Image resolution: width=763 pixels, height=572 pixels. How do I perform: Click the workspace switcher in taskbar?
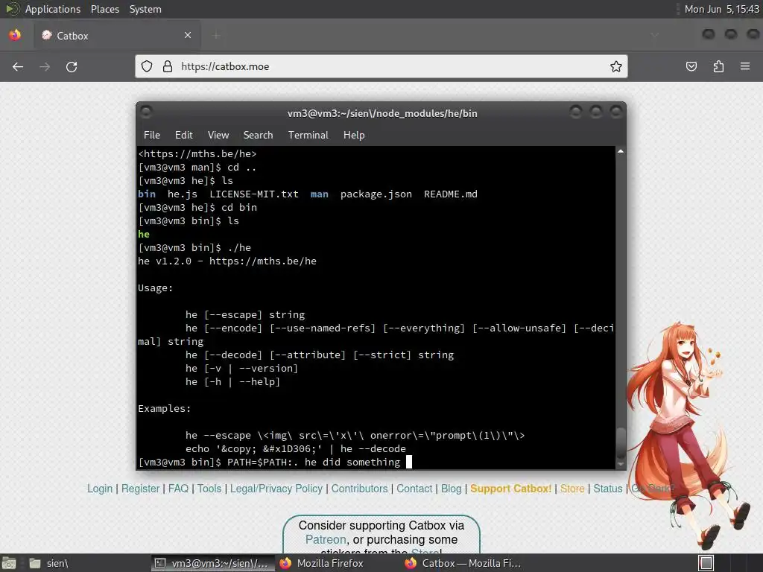pyautogui.click(x=706, y=563)
